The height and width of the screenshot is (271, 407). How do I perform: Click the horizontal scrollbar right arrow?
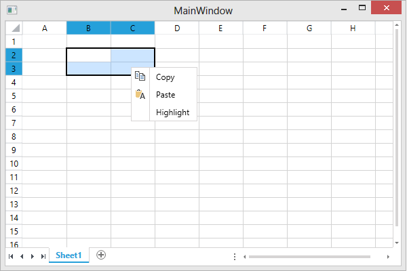[388, 257]
